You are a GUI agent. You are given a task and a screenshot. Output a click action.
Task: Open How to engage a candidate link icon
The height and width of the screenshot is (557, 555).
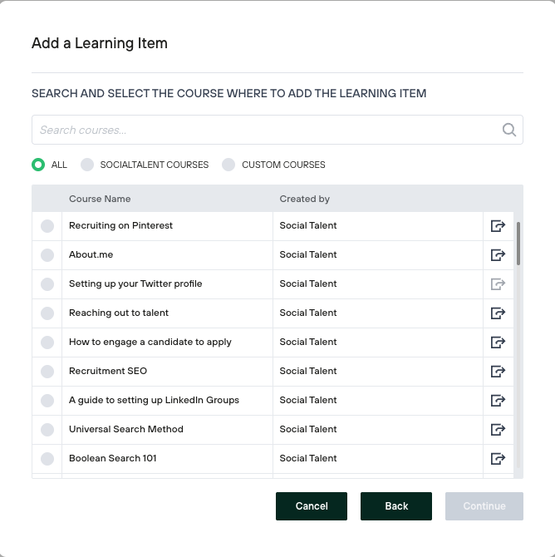[498, 342]
